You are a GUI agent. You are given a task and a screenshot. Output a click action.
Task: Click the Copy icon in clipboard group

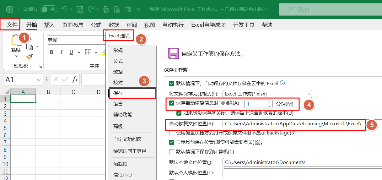[x=30, y=47]
